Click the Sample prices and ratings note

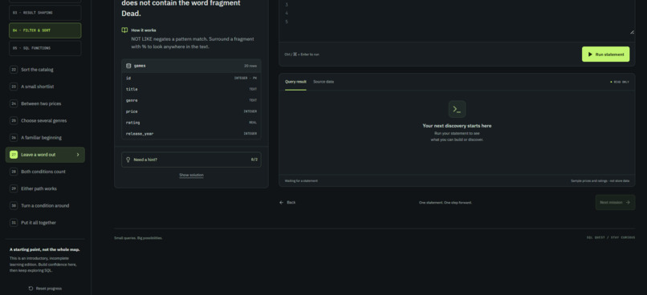point(600,181)
